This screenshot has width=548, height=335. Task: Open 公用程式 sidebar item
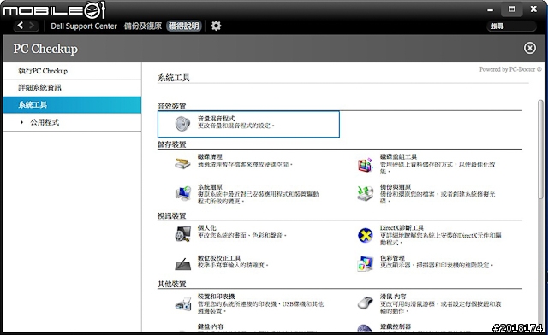click(x=72, y=122)
